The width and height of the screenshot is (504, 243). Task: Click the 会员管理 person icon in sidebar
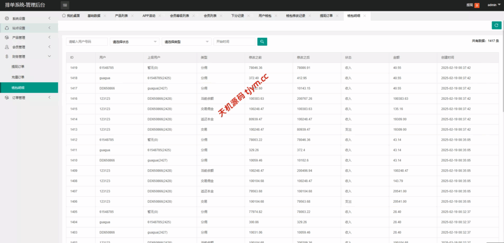pos(7,47)
